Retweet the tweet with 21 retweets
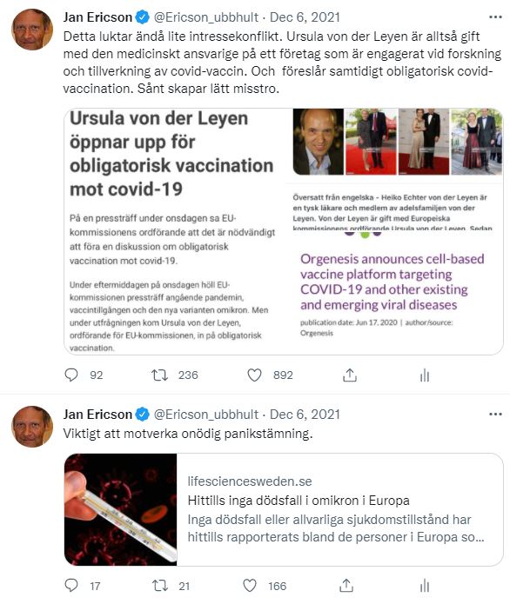510x604 pixels. click(x=160, y=586)
